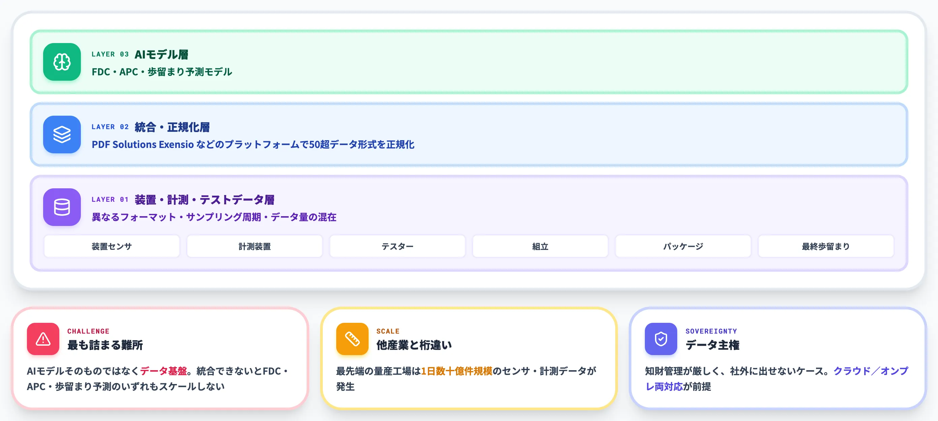Click the indigo shield checkmark icon
The width and height of the screenshot is (938, 421).
(661, 339)
